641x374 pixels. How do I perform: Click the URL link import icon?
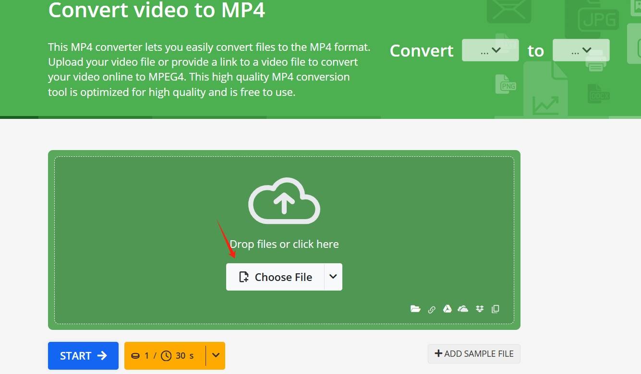pyautogui.click(x=432, y=309)
